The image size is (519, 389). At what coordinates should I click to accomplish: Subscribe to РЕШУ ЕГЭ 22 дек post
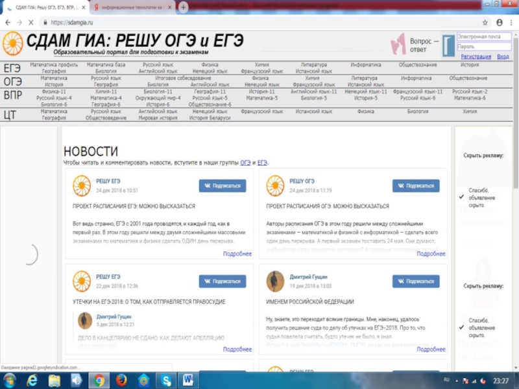(x=223, y=281)
